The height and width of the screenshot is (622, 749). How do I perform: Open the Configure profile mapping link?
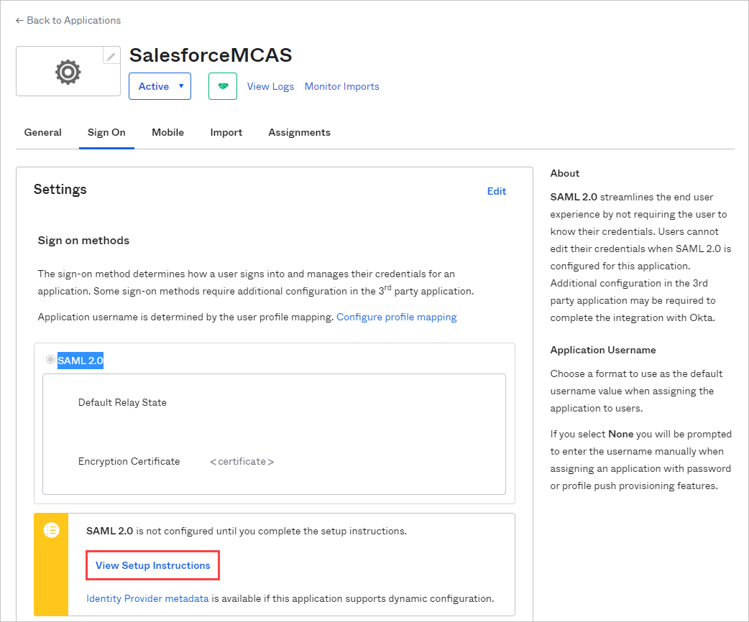click(396, 317)
